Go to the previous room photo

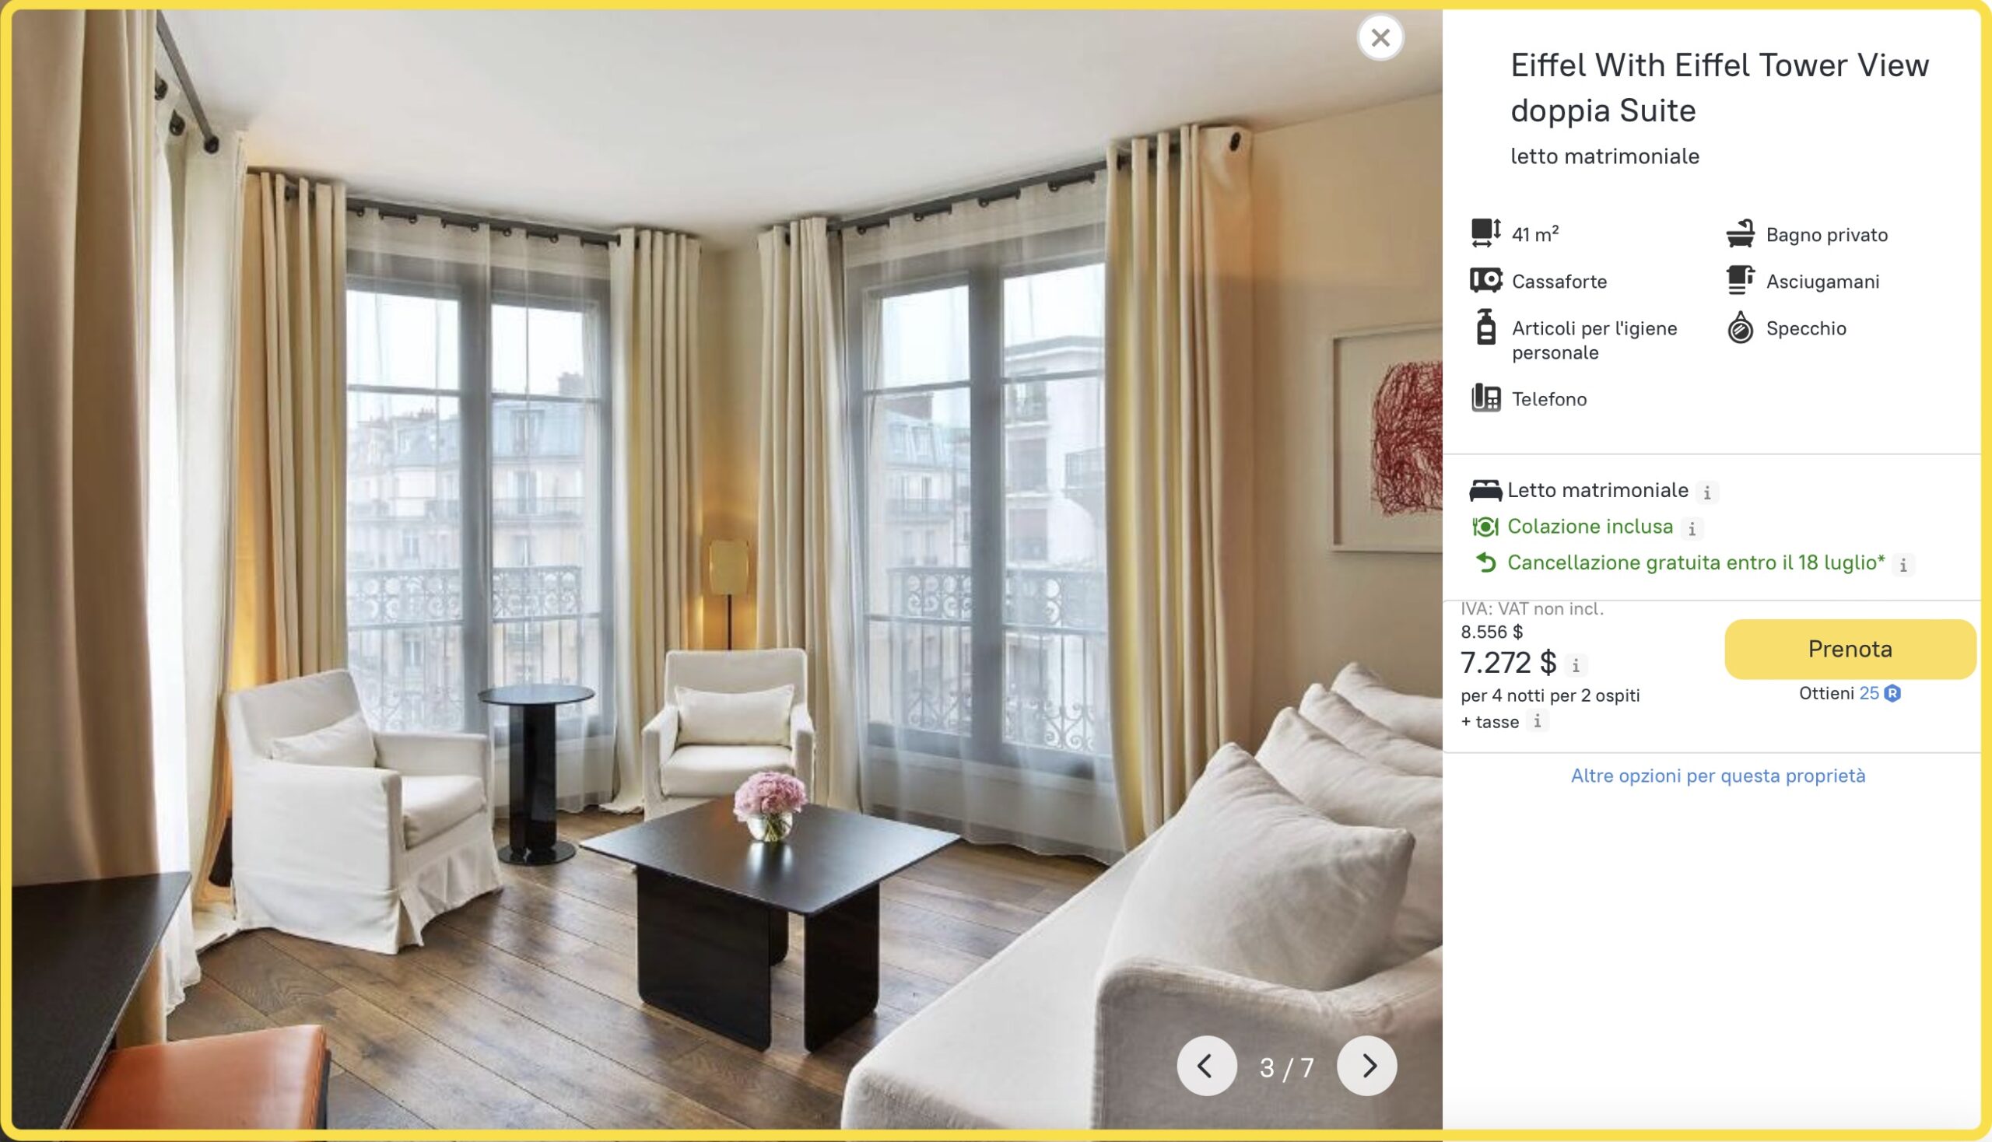point(1207,1066)
